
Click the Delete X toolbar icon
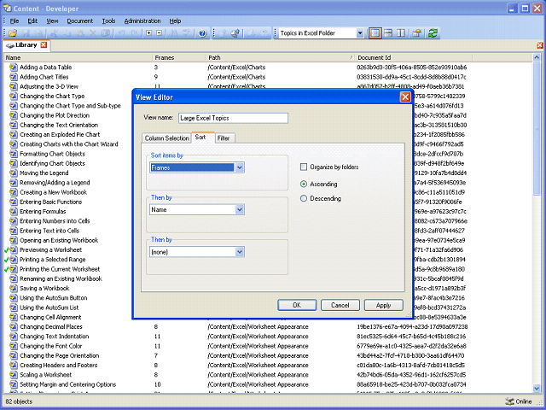(93, 33)
